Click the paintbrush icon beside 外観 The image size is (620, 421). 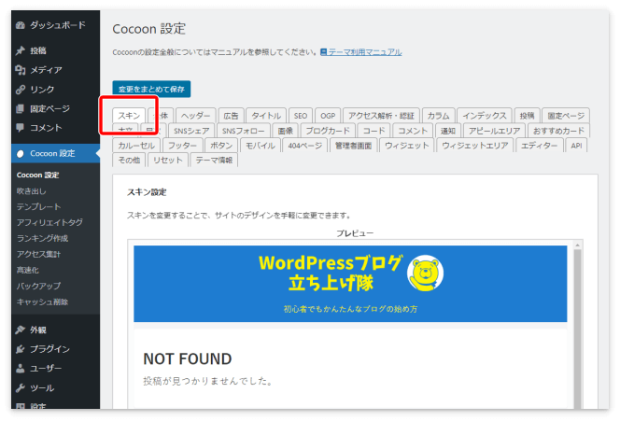coord(21,330)
